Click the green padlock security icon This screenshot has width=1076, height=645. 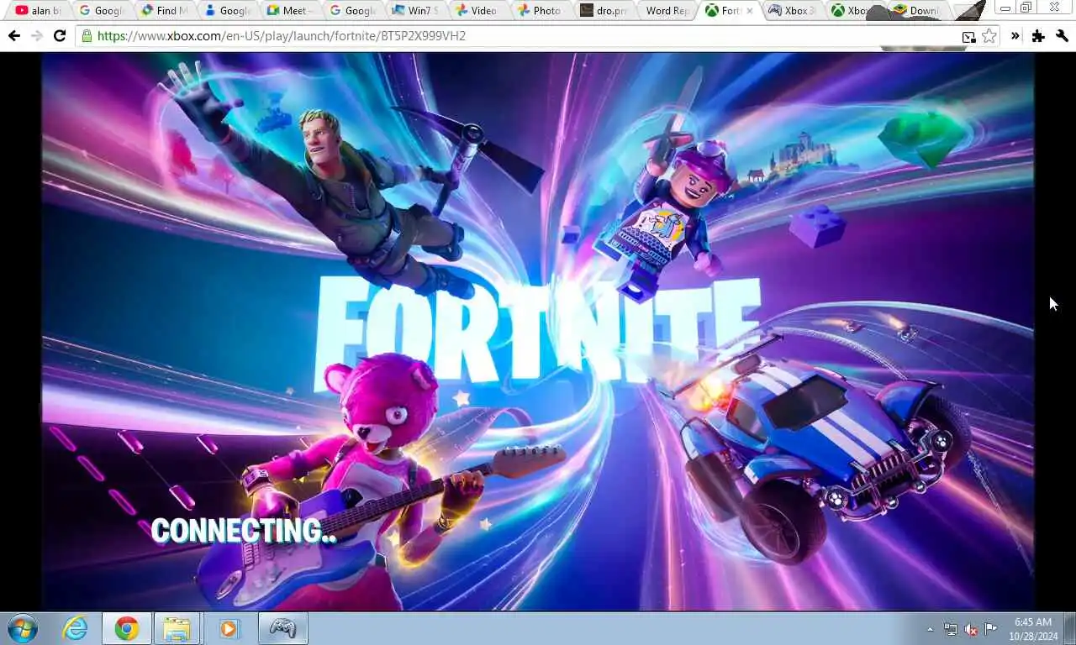tap(86, 36)
